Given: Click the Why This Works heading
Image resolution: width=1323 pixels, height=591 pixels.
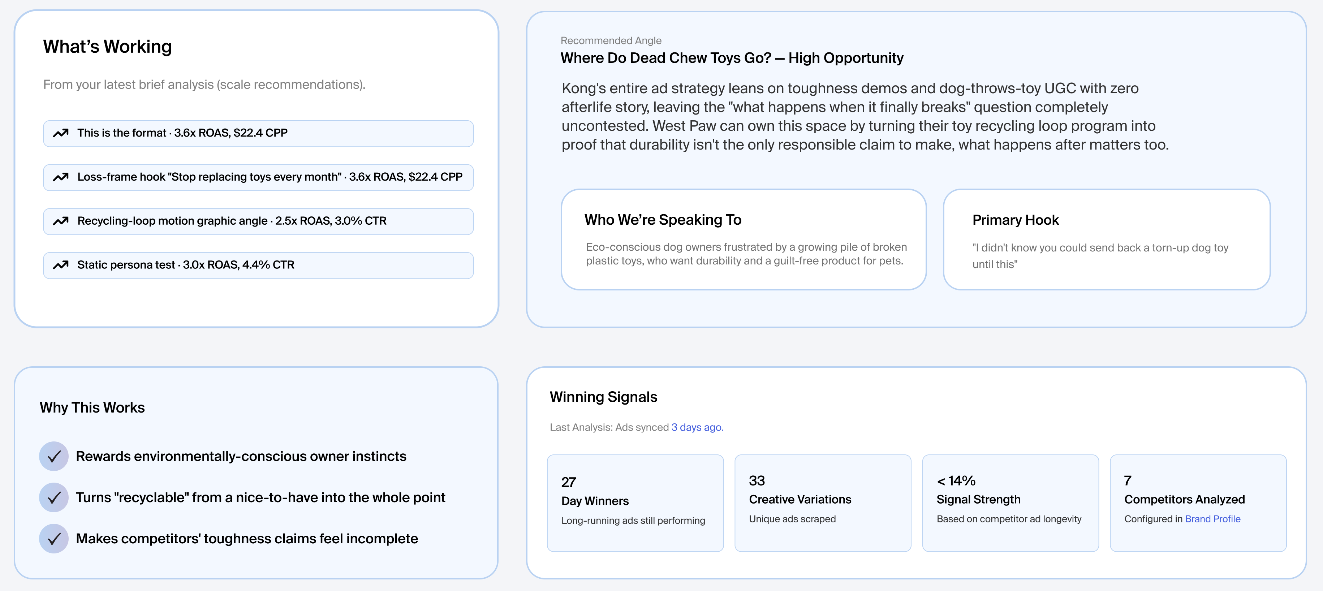Looking at the screenshot, I should click(92, 408).
